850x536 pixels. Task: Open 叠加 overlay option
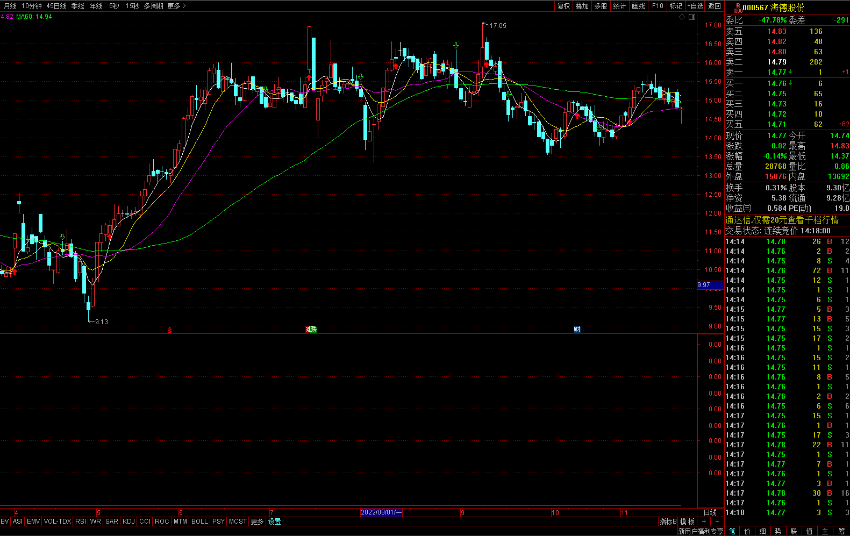pos(582,6)
